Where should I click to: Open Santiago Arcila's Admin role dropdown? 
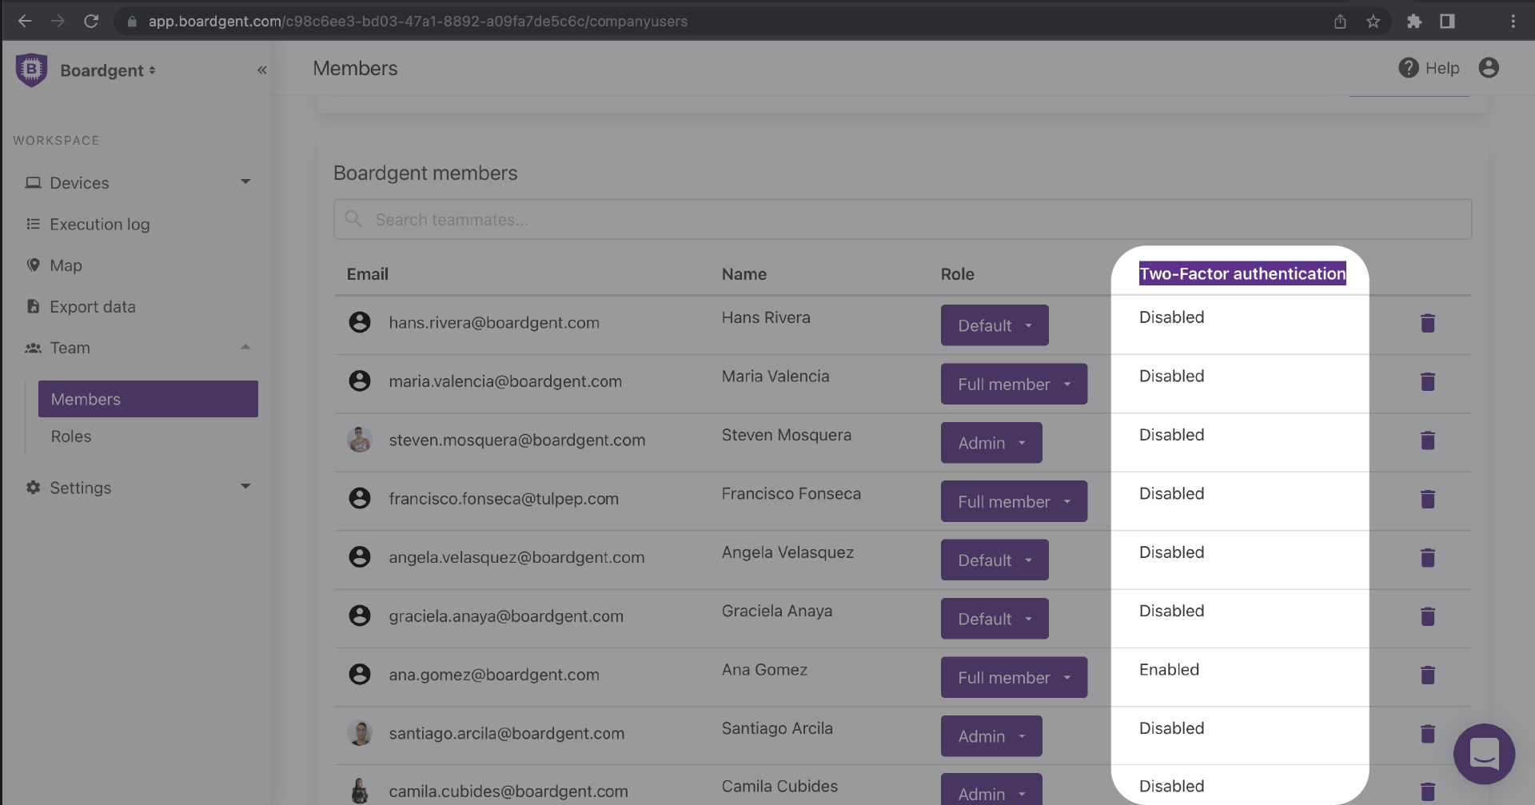pyautogui.click(x=991, y=736)
